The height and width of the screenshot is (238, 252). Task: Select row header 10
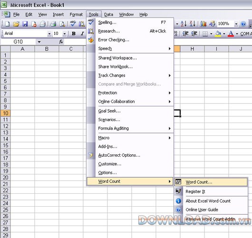(5, 113)
